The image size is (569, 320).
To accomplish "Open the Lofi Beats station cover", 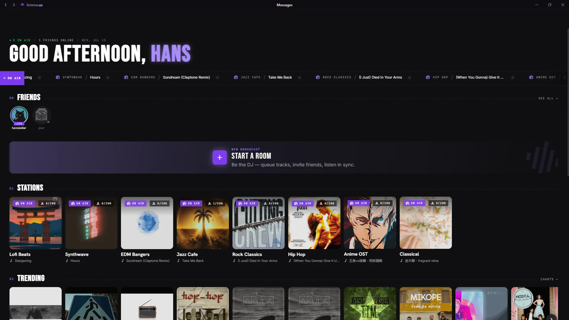I will point(36,223).
